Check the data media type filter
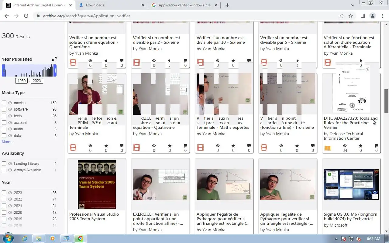 pyautogui.click(x=4, y=136)
